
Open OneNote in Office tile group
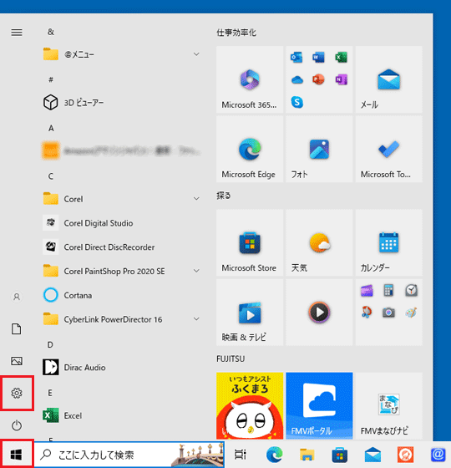(342, 79)
